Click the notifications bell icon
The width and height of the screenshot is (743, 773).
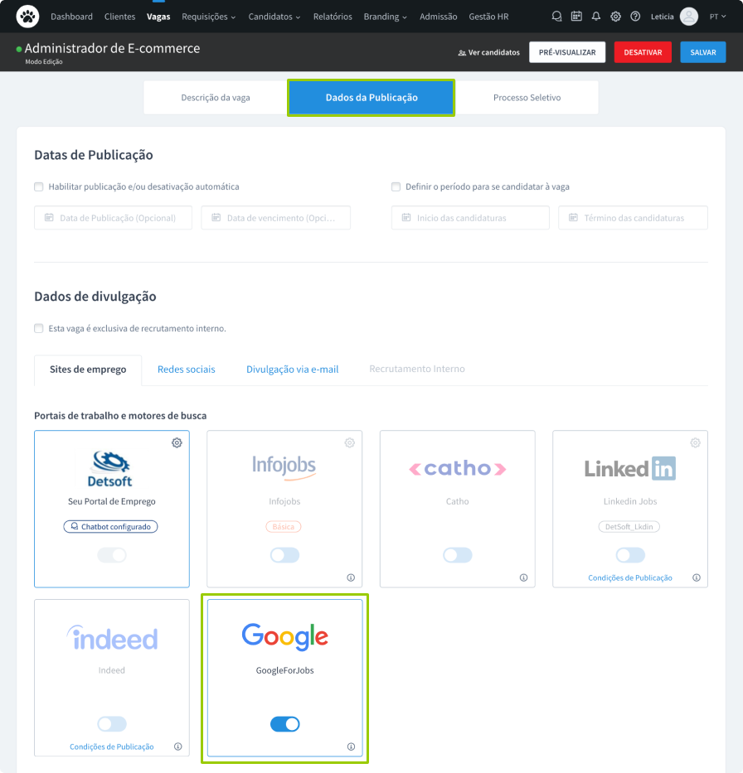click(x=595, y=17)
